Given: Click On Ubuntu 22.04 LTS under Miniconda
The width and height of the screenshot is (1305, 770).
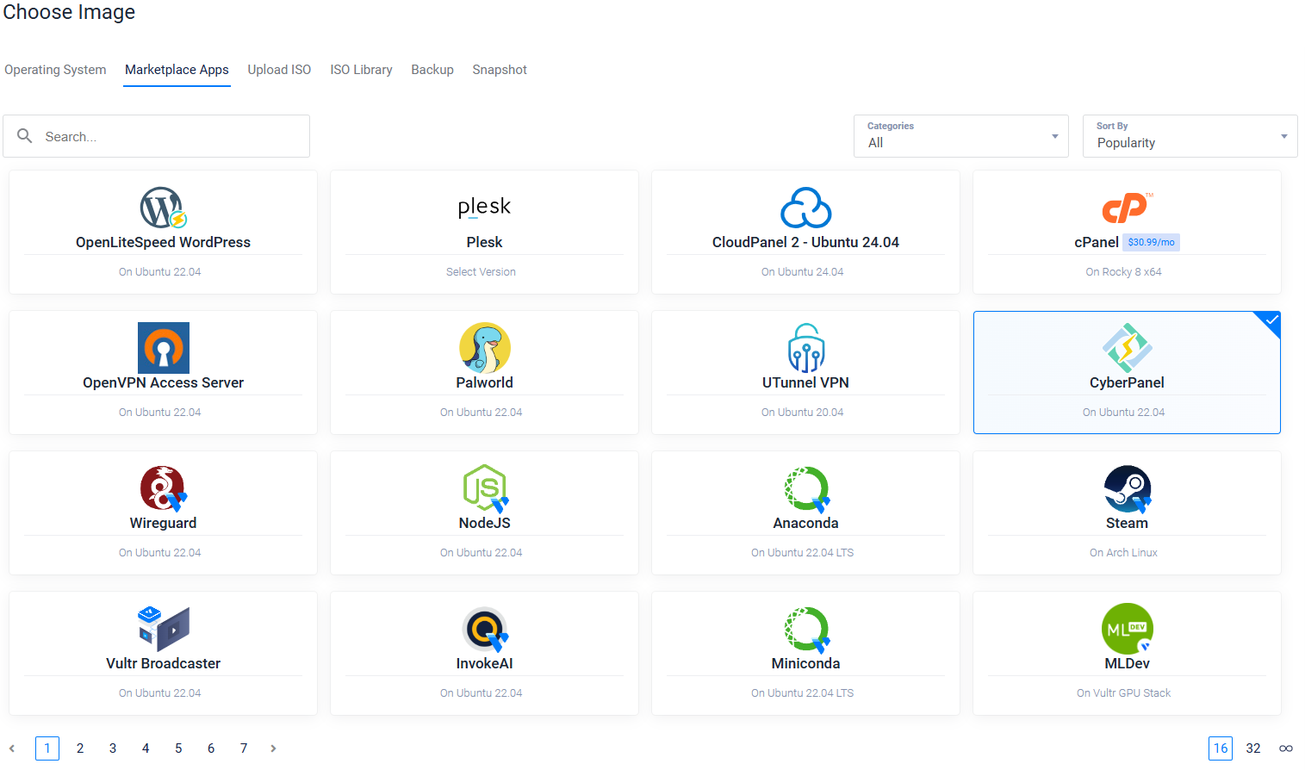Looking at the screenshot, I should click(802, 693).
